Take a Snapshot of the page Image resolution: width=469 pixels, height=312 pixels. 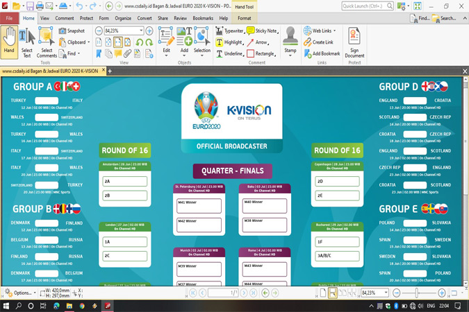click(72, 31)
